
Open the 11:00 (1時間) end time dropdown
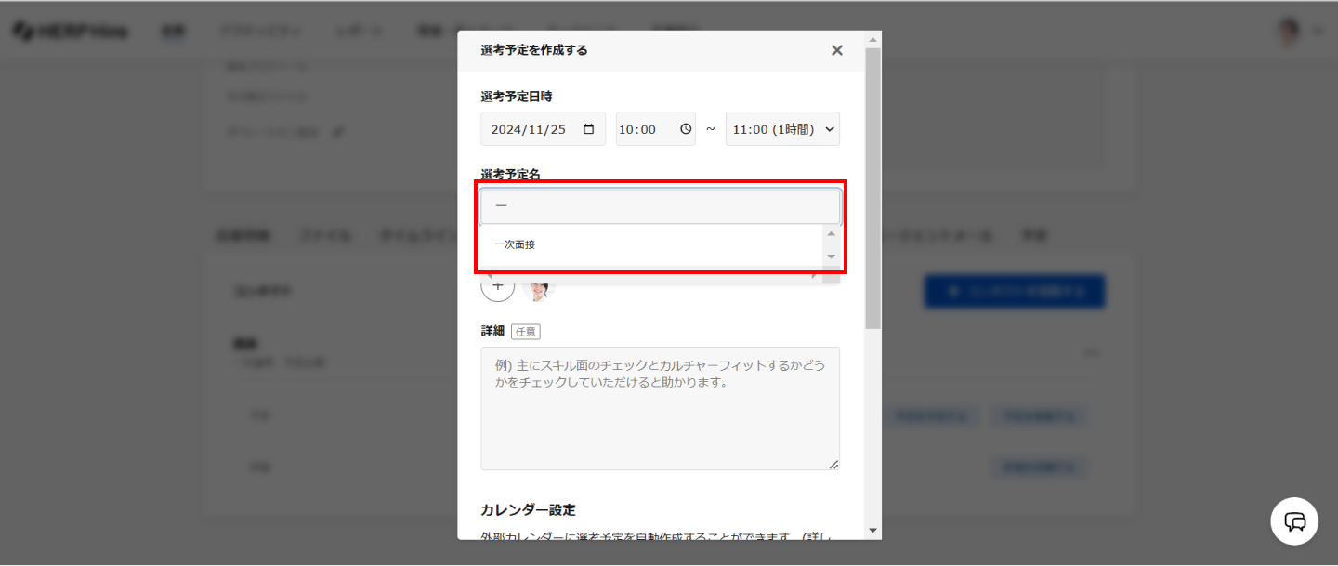[782, 129]
